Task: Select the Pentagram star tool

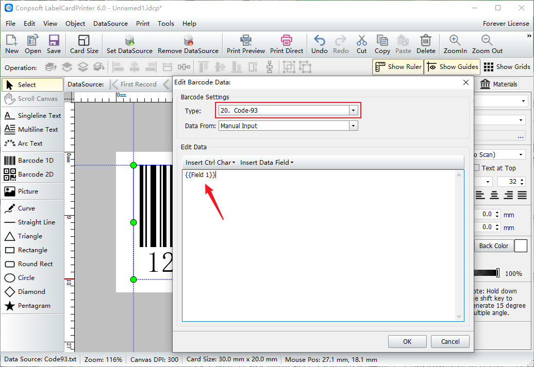Action: pos(32,306)
